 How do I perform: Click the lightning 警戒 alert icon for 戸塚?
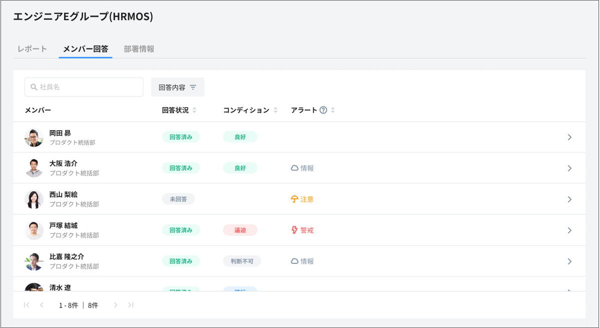[x=296, y=230]
